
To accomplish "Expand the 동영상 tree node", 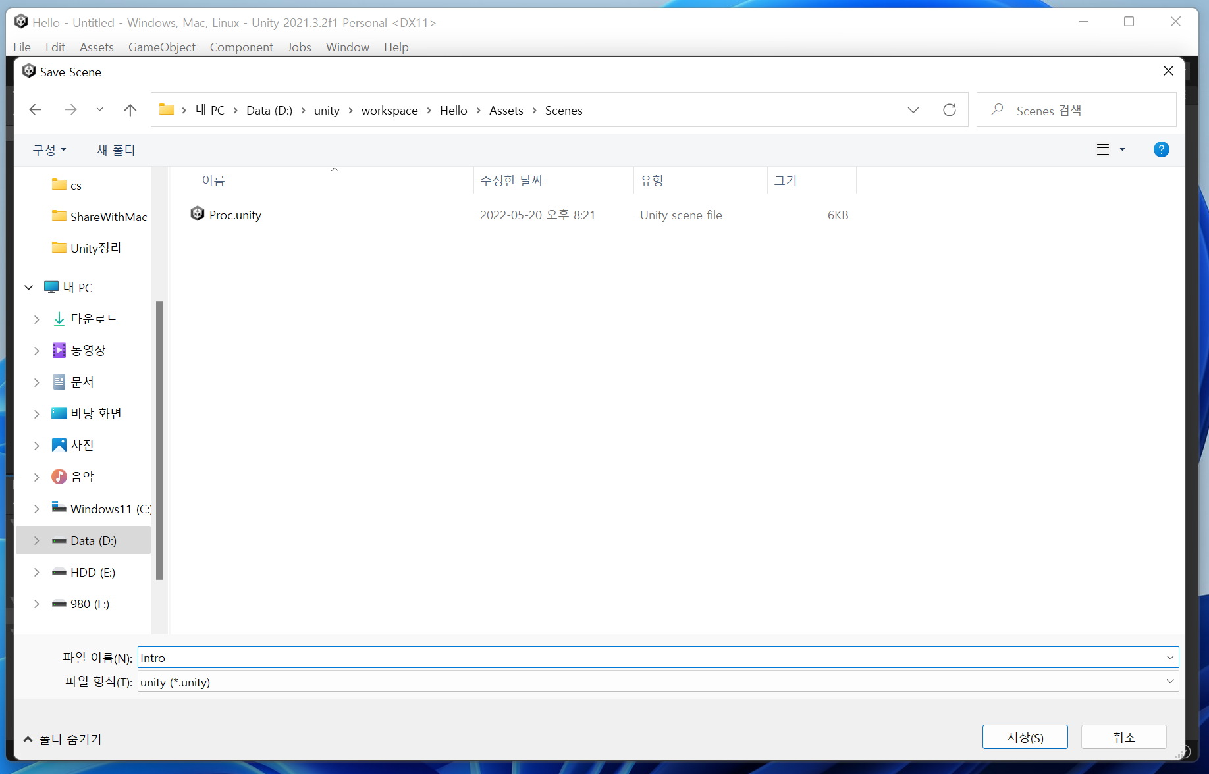I will tap(37, 351).
